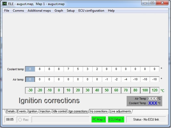
Task: Open the Graph menu
Action: (59, 11)
